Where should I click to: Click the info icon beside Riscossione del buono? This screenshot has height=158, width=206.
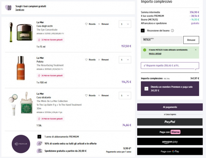coord(172,30)
